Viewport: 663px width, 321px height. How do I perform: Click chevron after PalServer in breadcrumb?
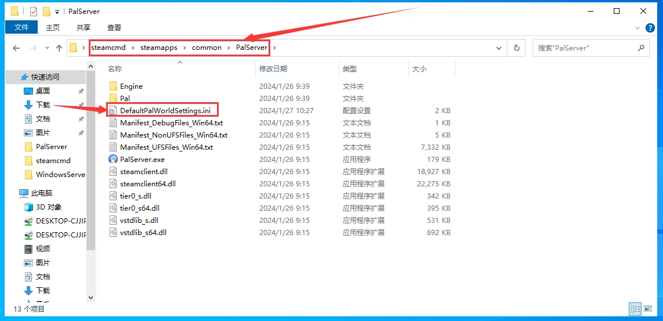(274, 48)
